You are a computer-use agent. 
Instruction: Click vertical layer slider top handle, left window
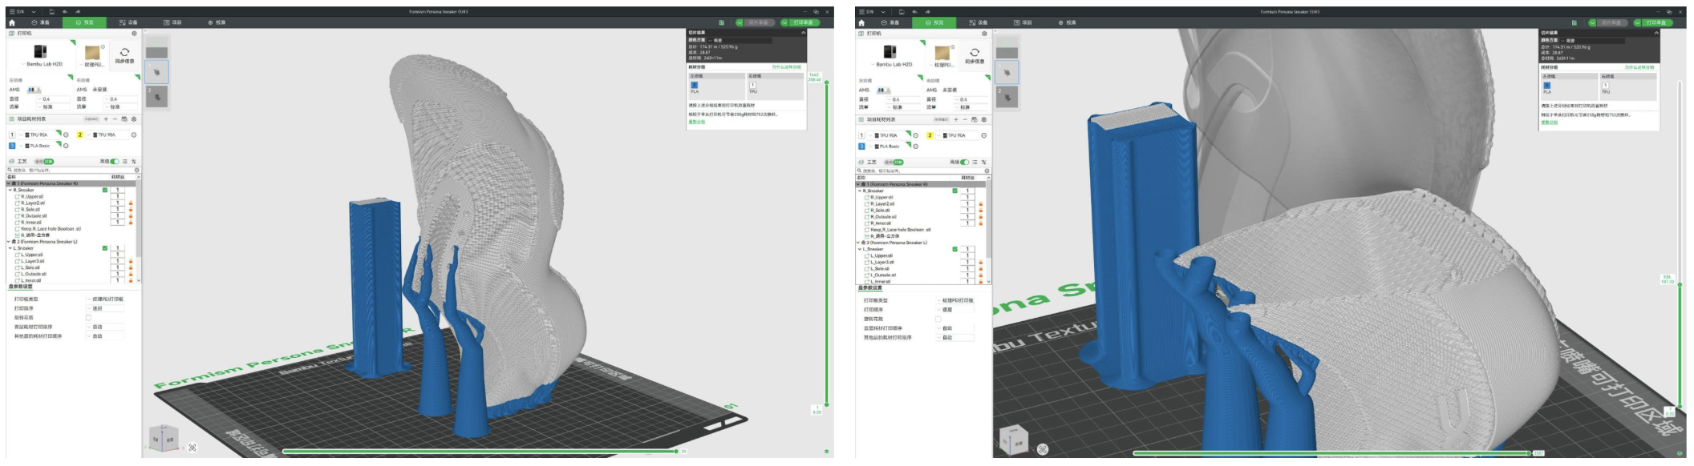tap(827, 82)
